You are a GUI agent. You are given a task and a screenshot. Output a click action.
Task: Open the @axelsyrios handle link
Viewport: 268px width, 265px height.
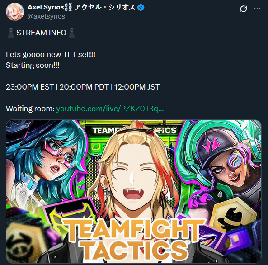(x=46, y=16)
